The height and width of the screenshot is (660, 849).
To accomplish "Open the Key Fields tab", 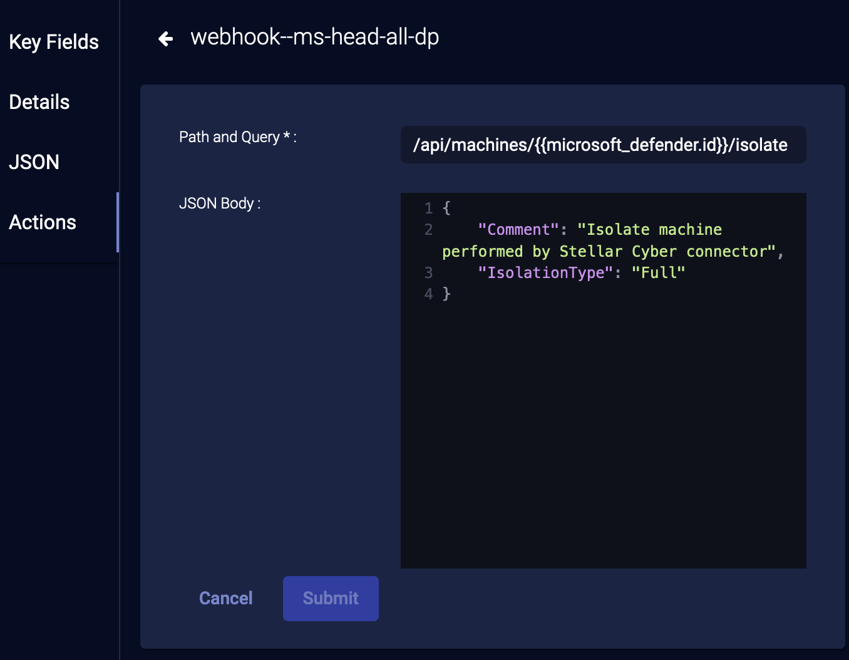I will [54, 42].
